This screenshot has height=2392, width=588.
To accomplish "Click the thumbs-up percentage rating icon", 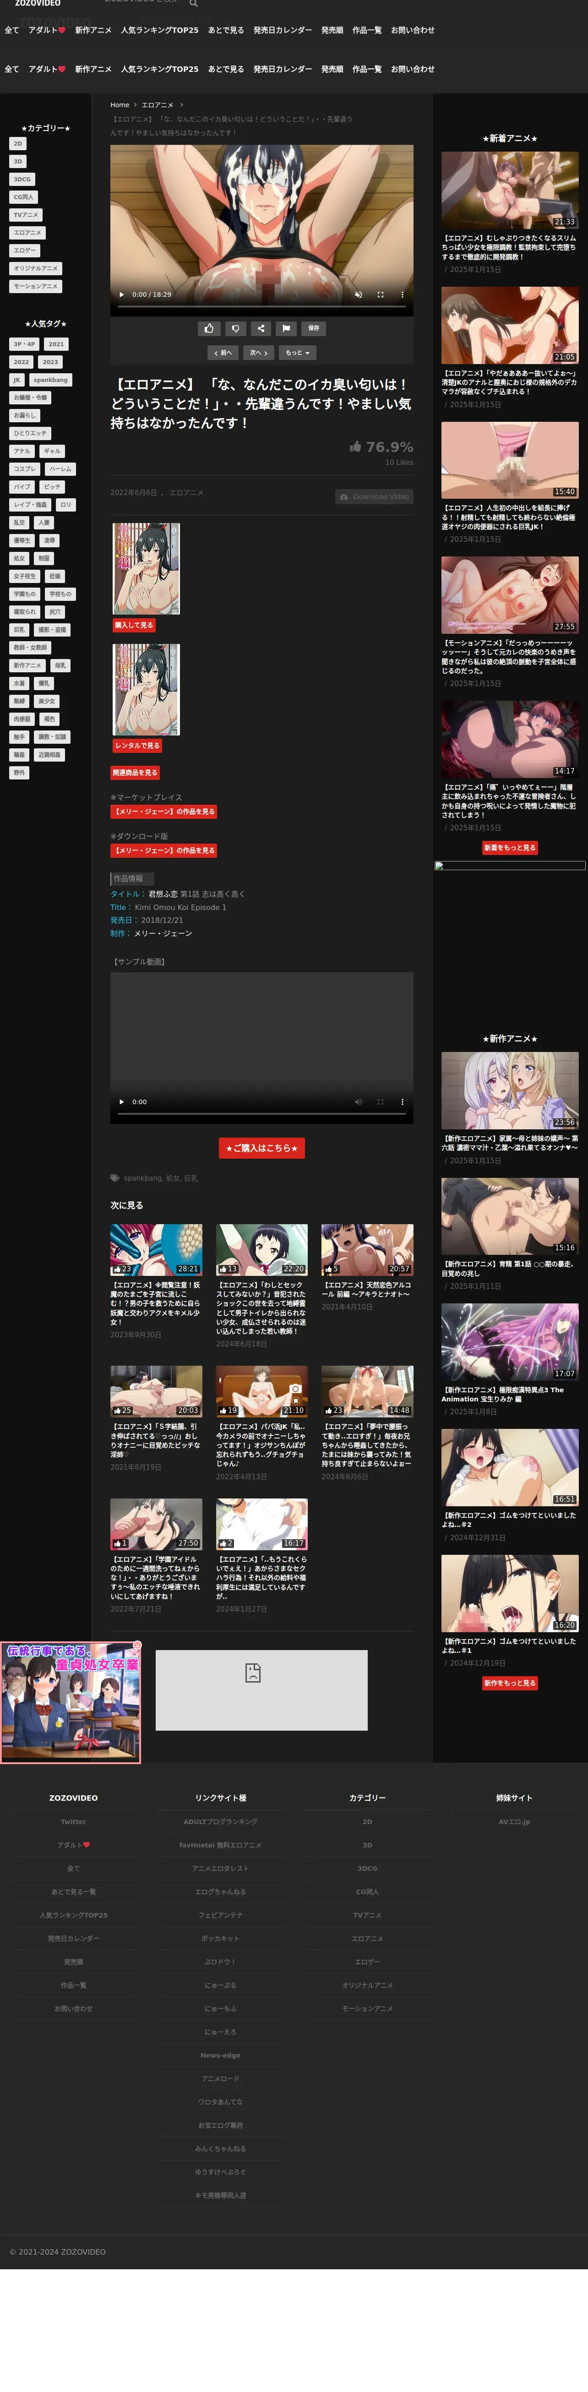I will coord(355,447).
